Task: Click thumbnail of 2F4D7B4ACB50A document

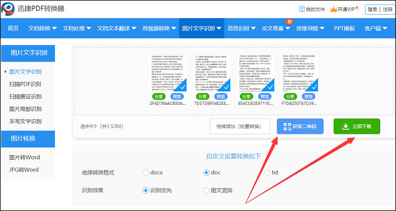Action: (x=168, y=73)
